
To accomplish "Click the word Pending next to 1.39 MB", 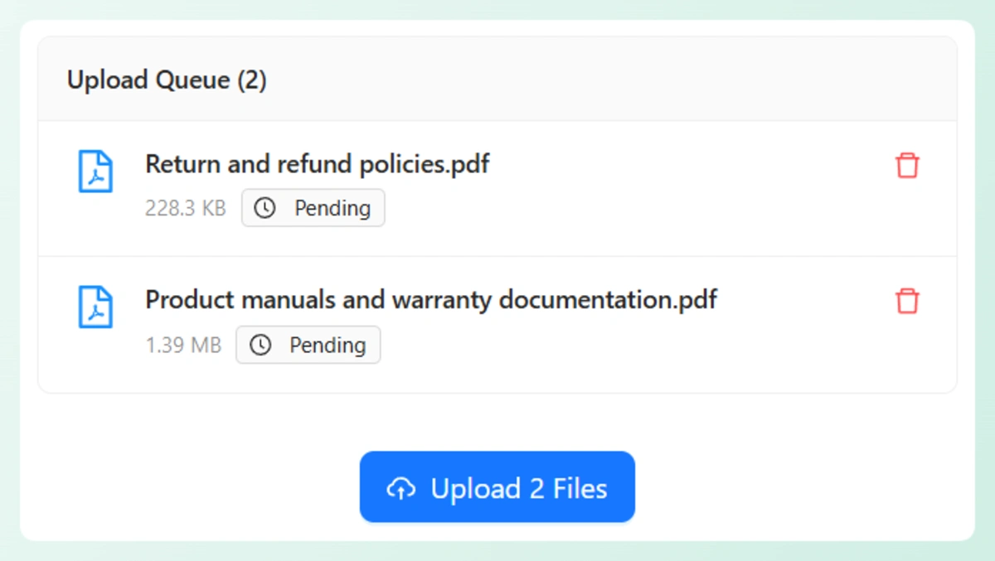I will [x=328, y=345].
